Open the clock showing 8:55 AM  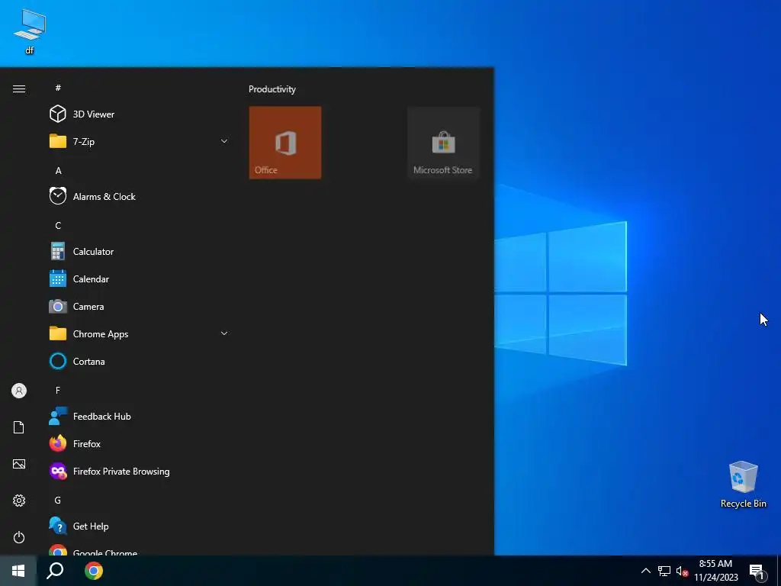715,571
